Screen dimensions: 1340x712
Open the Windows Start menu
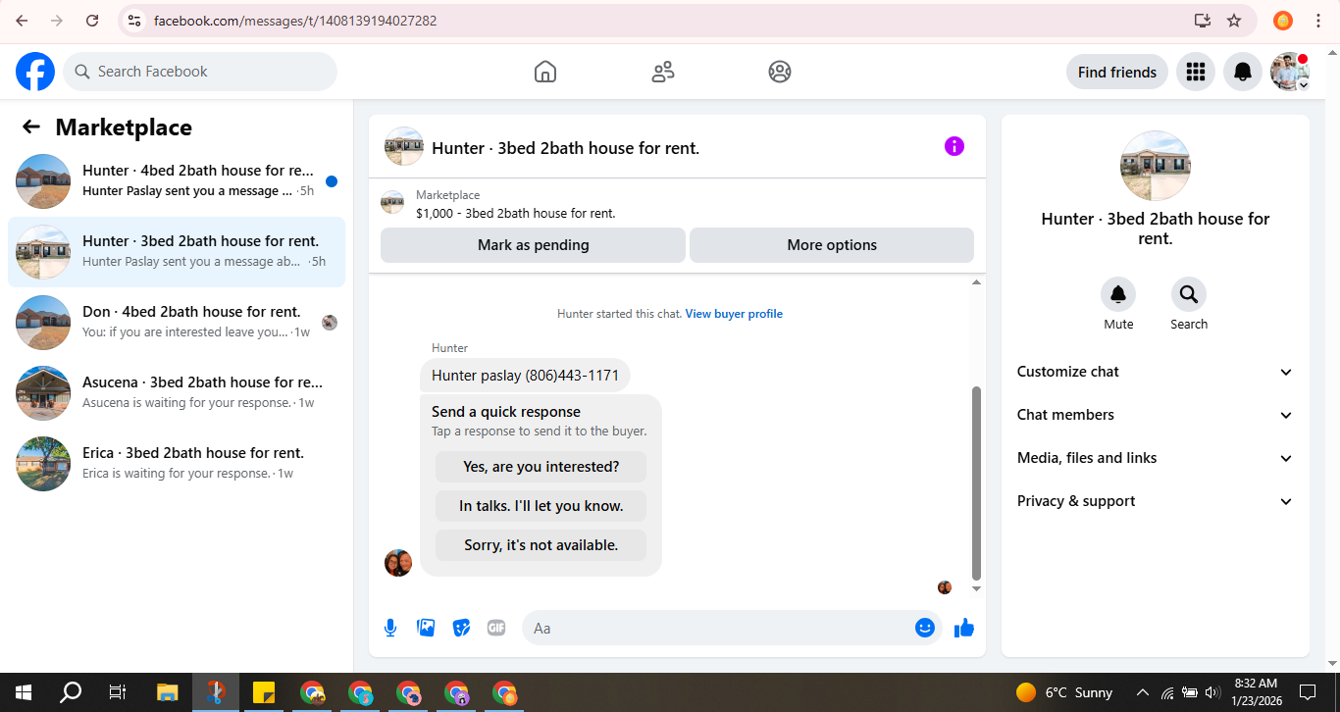pos(24,692)
